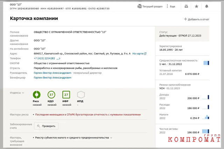The height and width of the screenshot is (149, 224).
Task: Click the IFR index badge 27
Action: (x=66, y=95)
